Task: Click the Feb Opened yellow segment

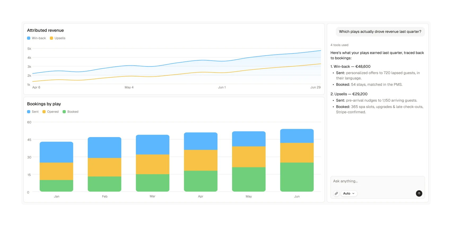Action: (105, 167)
